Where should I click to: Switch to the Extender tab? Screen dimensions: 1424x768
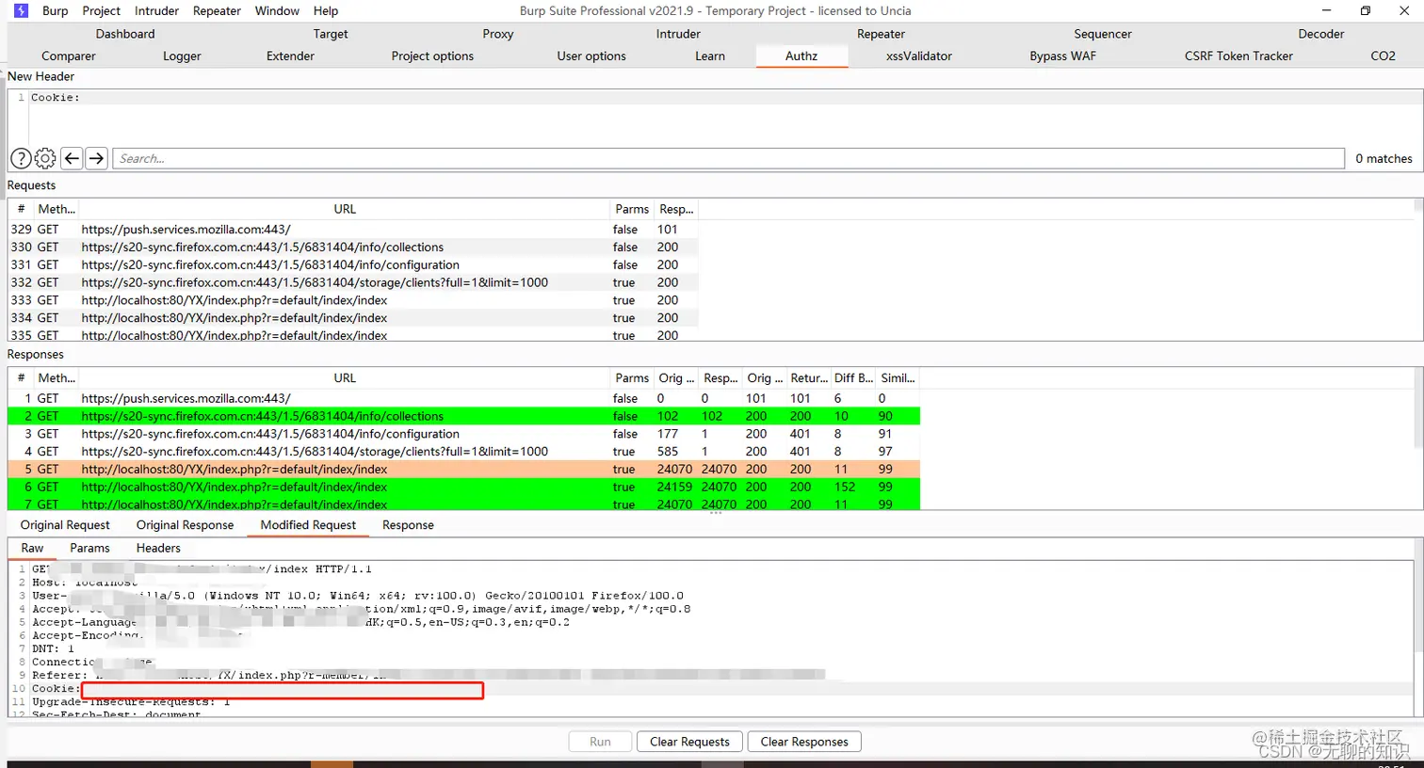290,56
